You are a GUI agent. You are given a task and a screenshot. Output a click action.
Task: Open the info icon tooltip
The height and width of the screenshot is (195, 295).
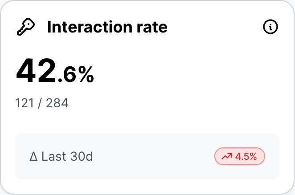(x=270, y=28)
